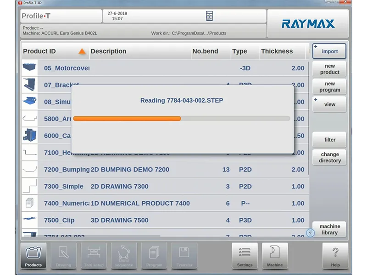Select the 7400_Numerical pages icon
The height and width of the screenshot is (275, 367).
tap(29, 203)
